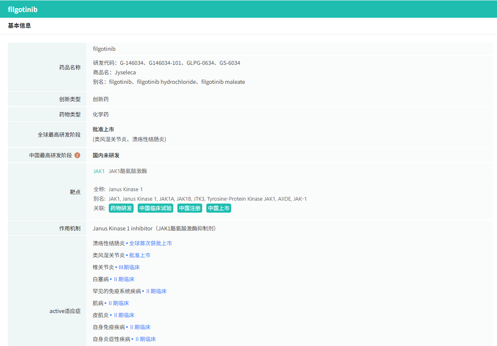Select II期临床 link next to 肌病

[x=118, y=303]
